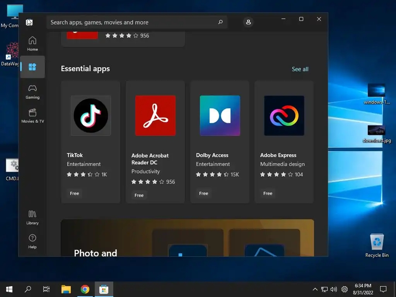396x297 pixels.
Task: Select the Apps section icon in sidebar
Action: point(32,67)
